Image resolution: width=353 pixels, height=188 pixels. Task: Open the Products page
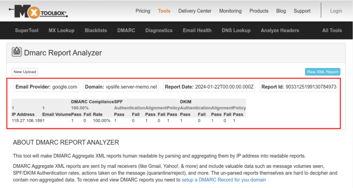pos(259,11)
